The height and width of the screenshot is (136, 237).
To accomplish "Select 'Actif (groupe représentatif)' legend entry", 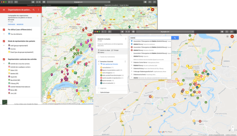I will [18, 46].
